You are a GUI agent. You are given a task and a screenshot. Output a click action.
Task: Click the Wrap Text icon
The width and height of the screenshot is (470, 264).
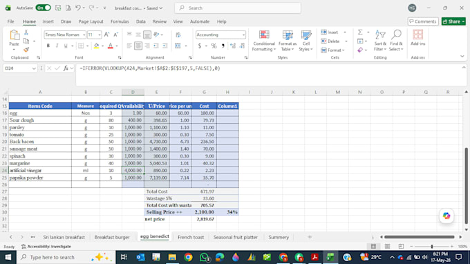[x=178, y=35]
